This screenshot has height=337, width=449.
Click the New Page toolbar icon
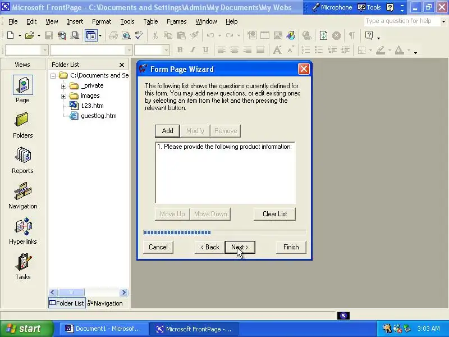(11, 35)
